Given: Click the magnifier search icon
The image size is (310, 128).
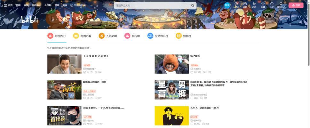Looking at the screenshot, I should coord(193,5).
